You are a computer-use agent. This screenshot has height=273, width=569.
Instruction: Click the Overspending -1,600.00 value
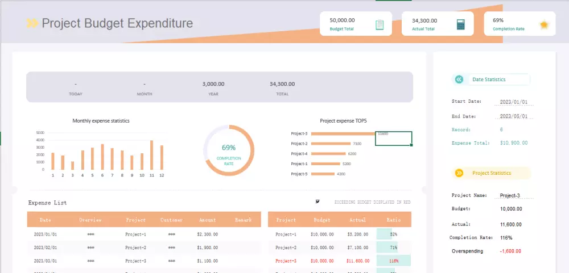(x=510, y=251)
